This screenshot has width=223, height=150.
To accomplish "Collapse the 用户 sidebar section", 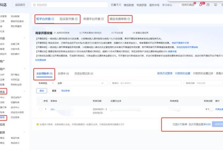I will point(25,69).
